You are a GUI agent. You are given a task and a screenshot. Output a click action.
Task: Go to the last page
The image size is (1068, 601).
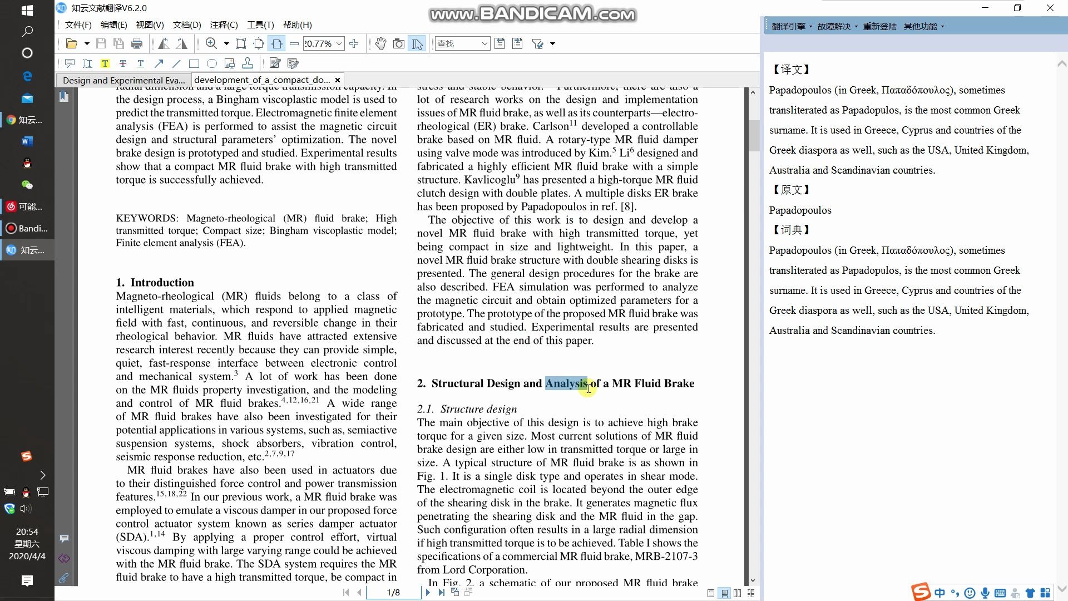[x=441, y=593]
